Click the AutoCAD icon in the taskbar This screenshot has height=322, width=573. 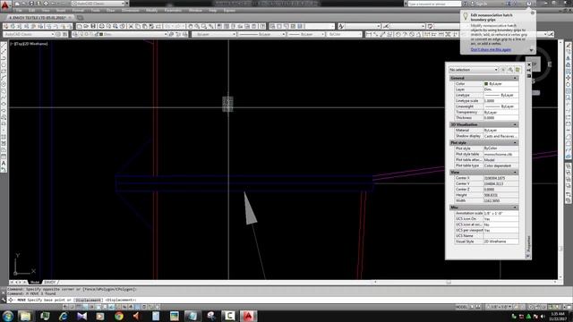(x=248, y=316)
